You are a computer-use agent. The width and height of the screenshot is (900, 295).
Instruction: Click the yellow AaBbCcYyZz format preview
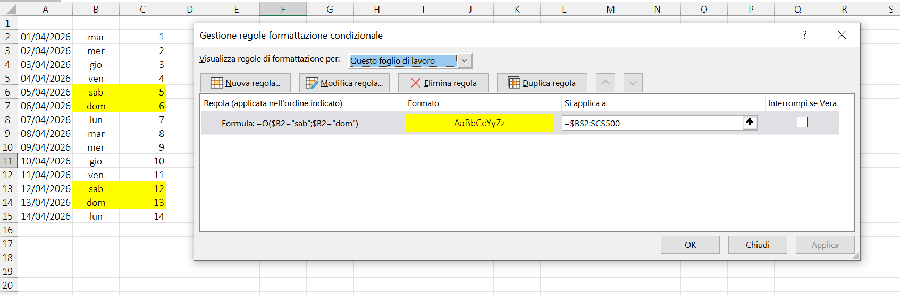tap(480, 123)
